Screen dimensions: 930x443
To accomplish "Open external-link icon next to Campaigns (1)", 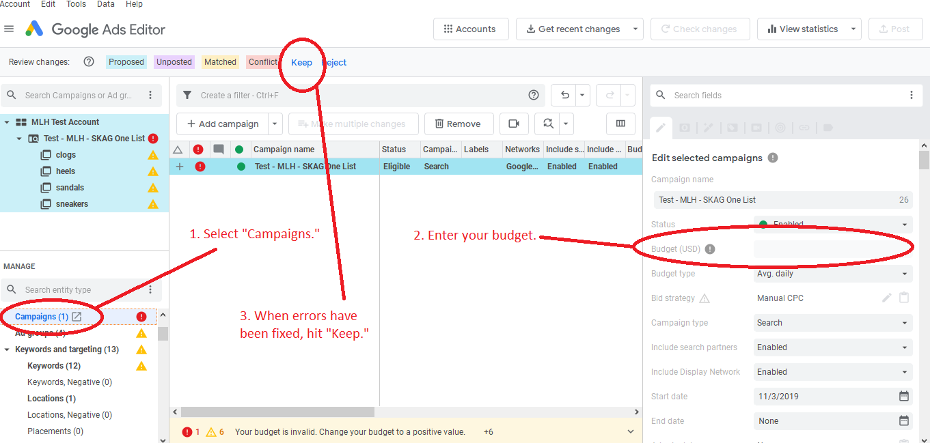I will point(77,317).
